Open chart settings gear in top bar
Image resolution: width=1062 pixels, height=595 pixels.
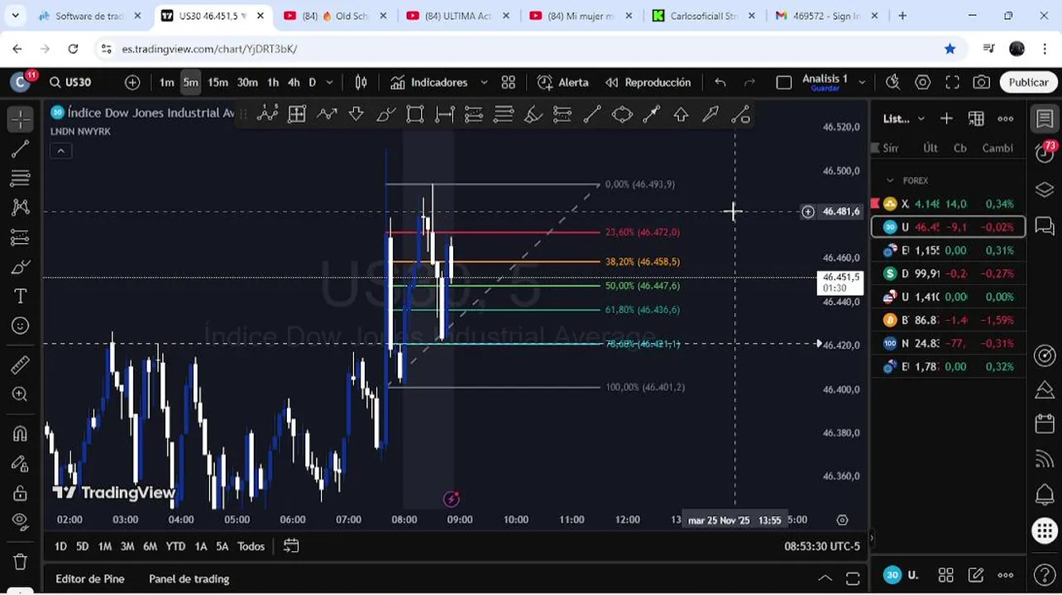click(x=922, y=82)
